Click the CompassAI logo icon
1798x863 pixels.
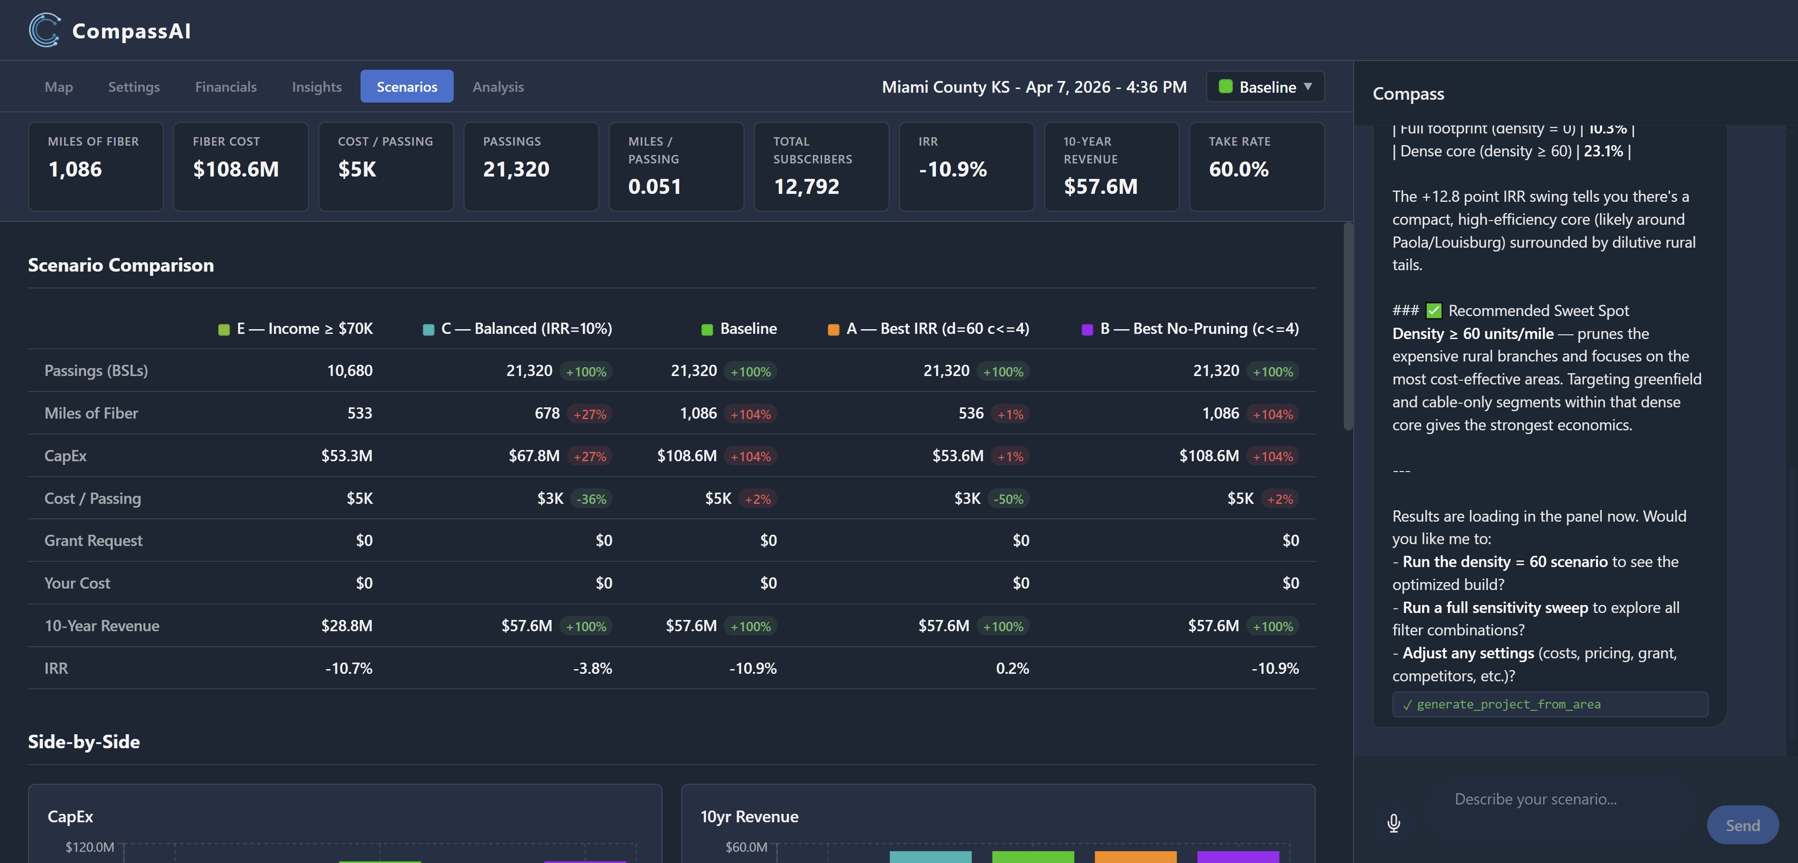pyautogui.click(x=44, y=30)
